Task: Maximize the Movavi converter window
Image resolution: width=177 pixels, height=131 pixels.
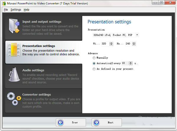Action: tap(162, 2)
